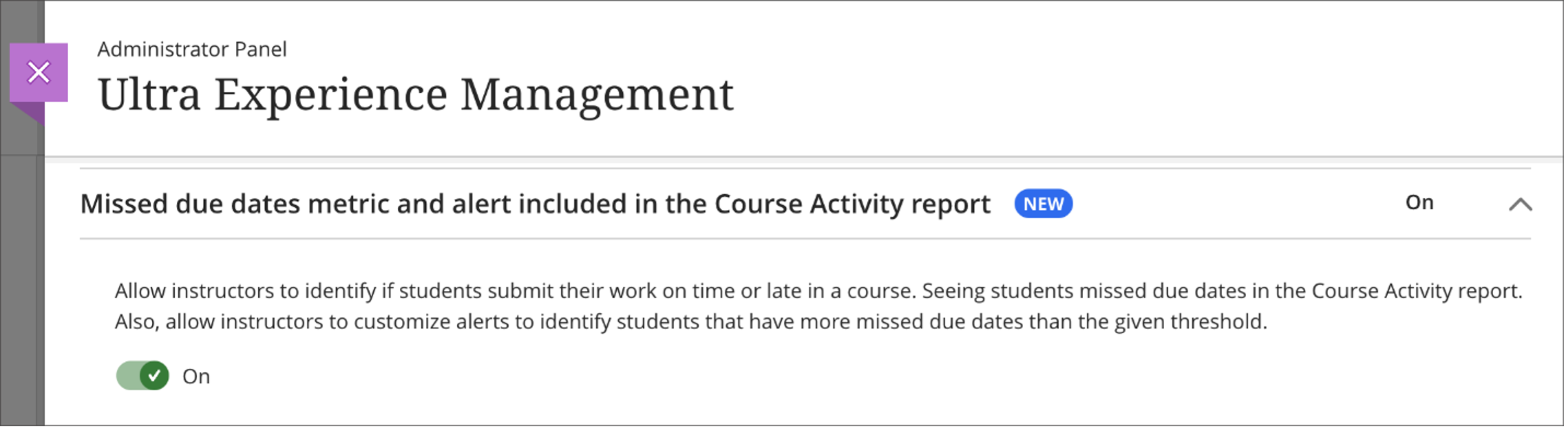Collapse the Missed due dates section chevron
This screenshot has height=428, width=1565.
pos(1520,204)
